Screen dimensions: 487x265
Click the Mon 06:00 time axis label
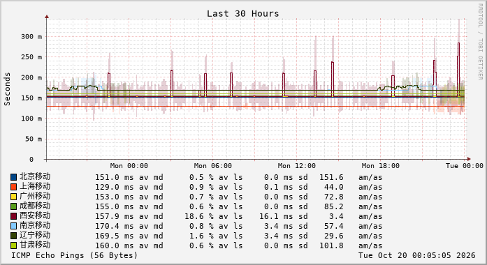point(212,166)
